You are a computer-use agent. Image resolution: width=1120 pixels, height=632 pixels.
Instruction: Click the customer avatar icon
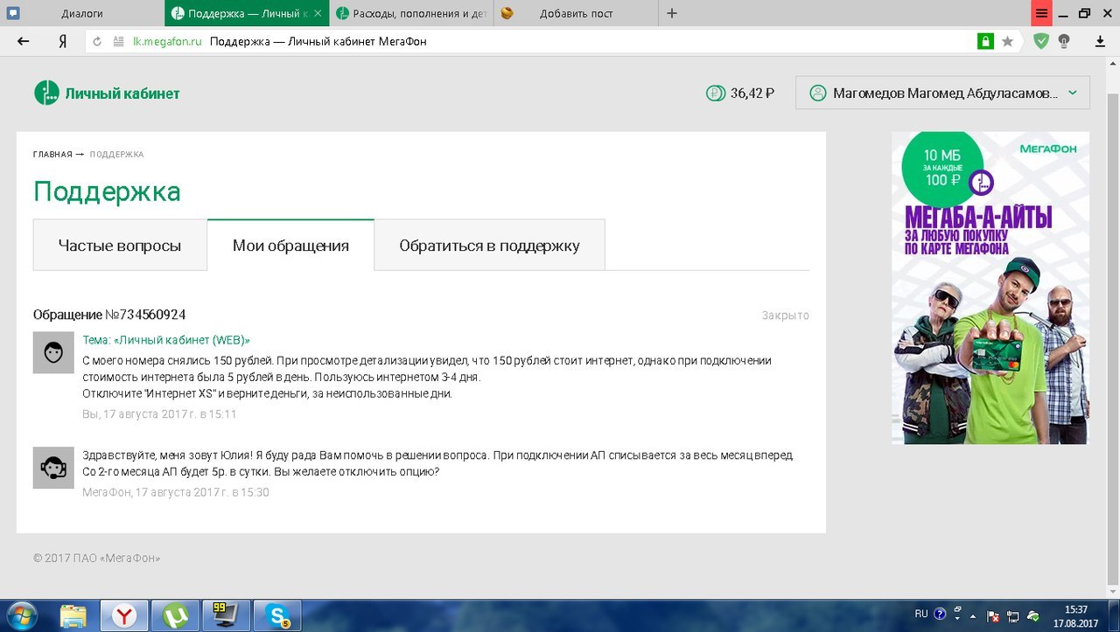click(x=53, y=352)
